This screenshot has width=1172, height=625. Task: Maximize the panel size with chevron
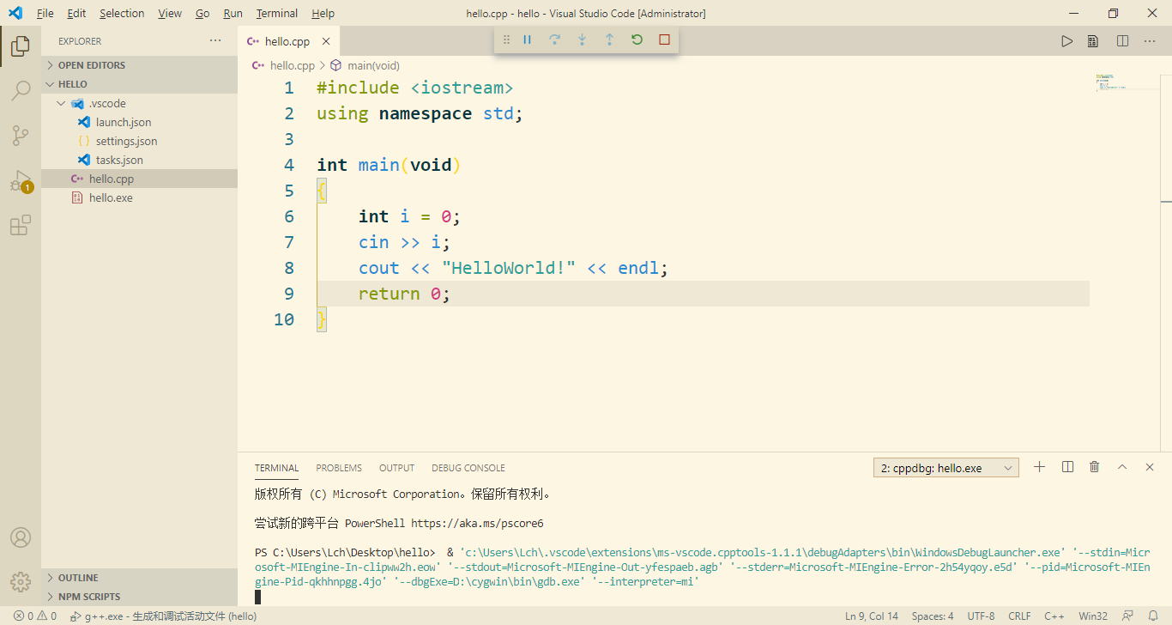tap(1122, 467)
